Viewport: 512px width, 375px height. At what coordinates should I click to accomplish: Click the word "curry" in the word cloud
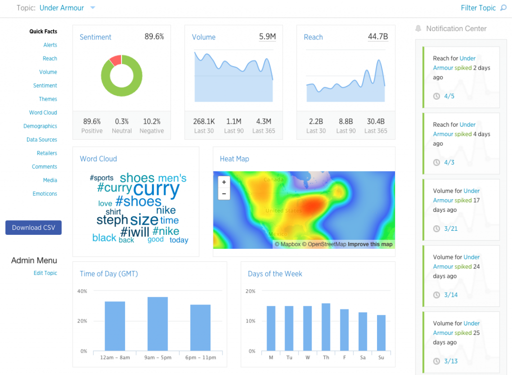pos(156,189)
